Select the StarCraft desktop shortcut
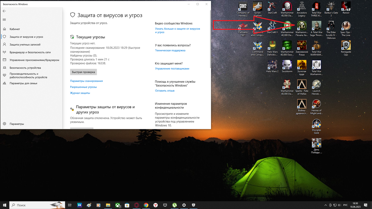The width and height of the screenshot is (372, 209). (x=272, y=8)
